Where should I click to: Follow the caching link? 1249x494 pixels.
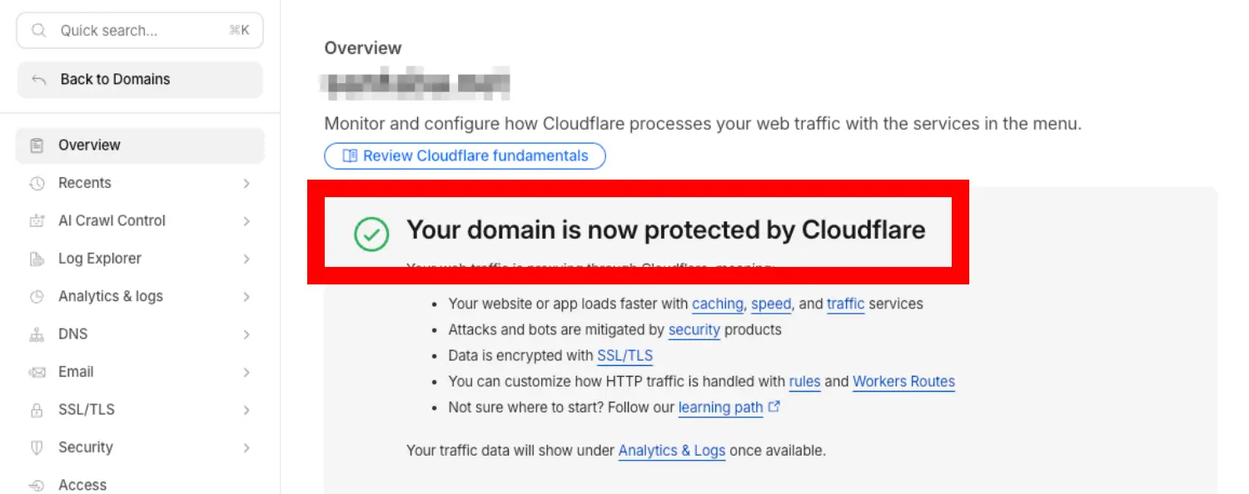(717, 304)
